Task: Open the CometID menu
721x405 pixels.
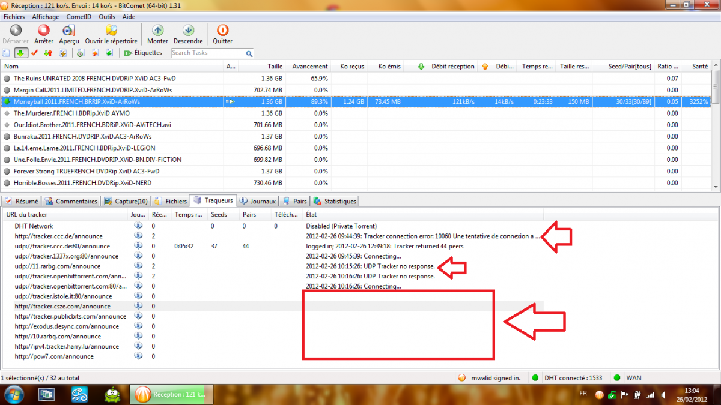Action: coord(79,17)
